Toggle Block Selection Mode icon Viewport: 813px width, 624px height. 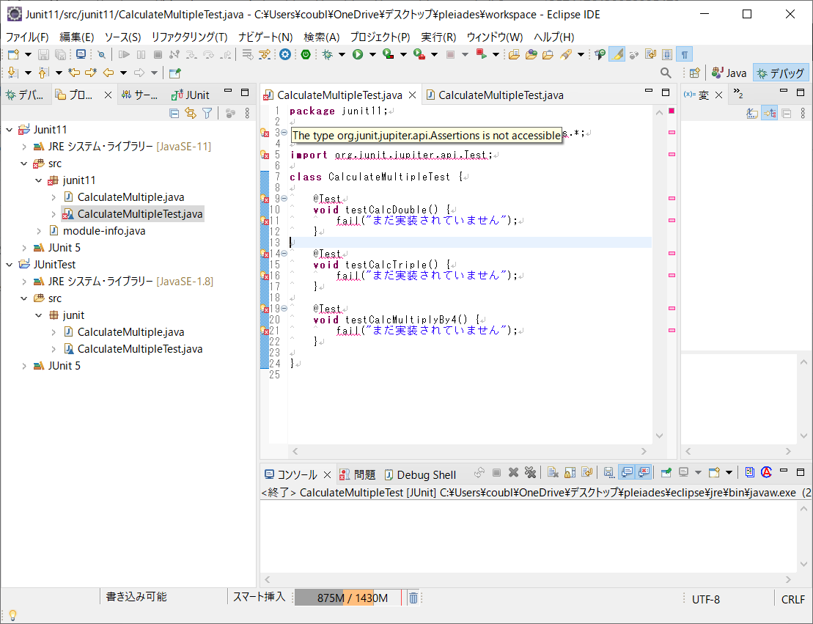click(667, 54)
